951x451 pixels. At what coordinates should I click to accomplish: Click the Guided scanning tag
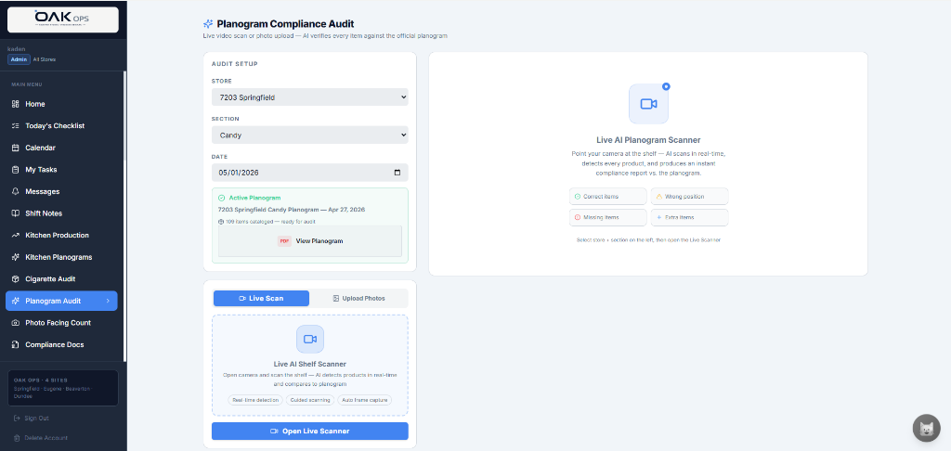[x=310, y=400]
